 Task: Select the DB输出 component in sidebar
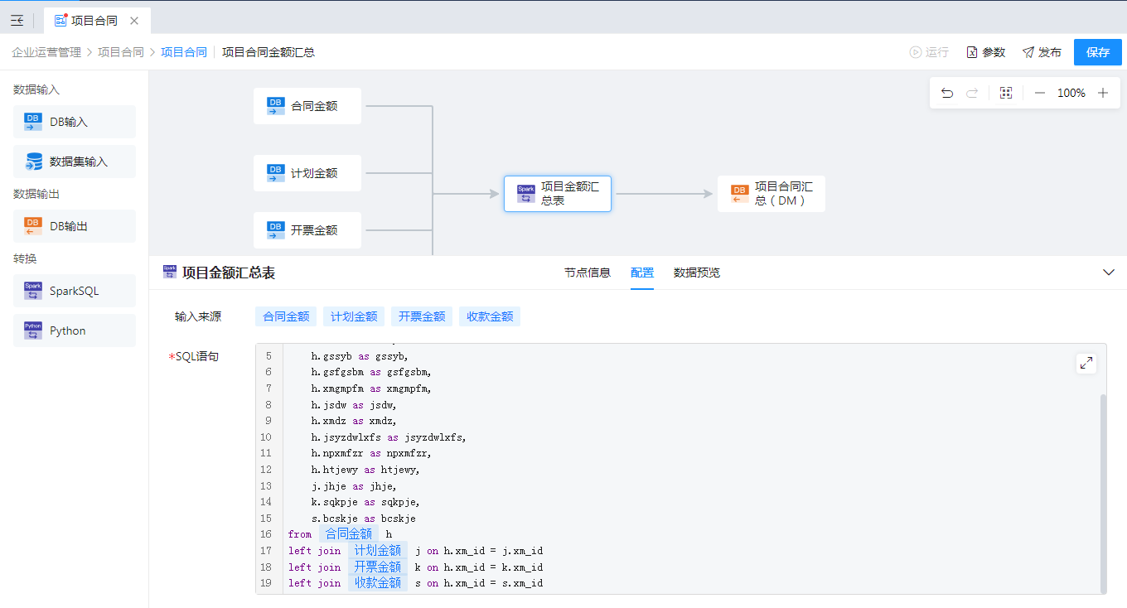tap(75, 226)
